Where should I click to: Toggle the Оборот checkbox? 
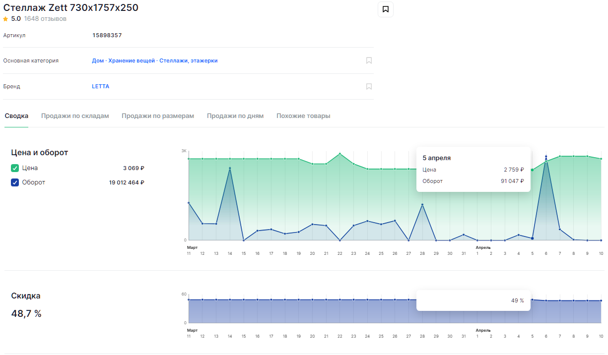[x=15, y=182]
